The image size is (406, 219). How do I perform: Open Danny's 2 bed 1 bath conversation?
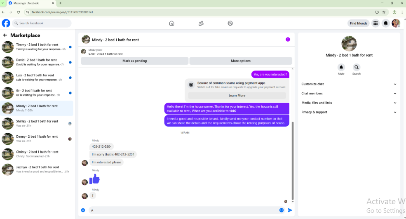pos(37,139)
